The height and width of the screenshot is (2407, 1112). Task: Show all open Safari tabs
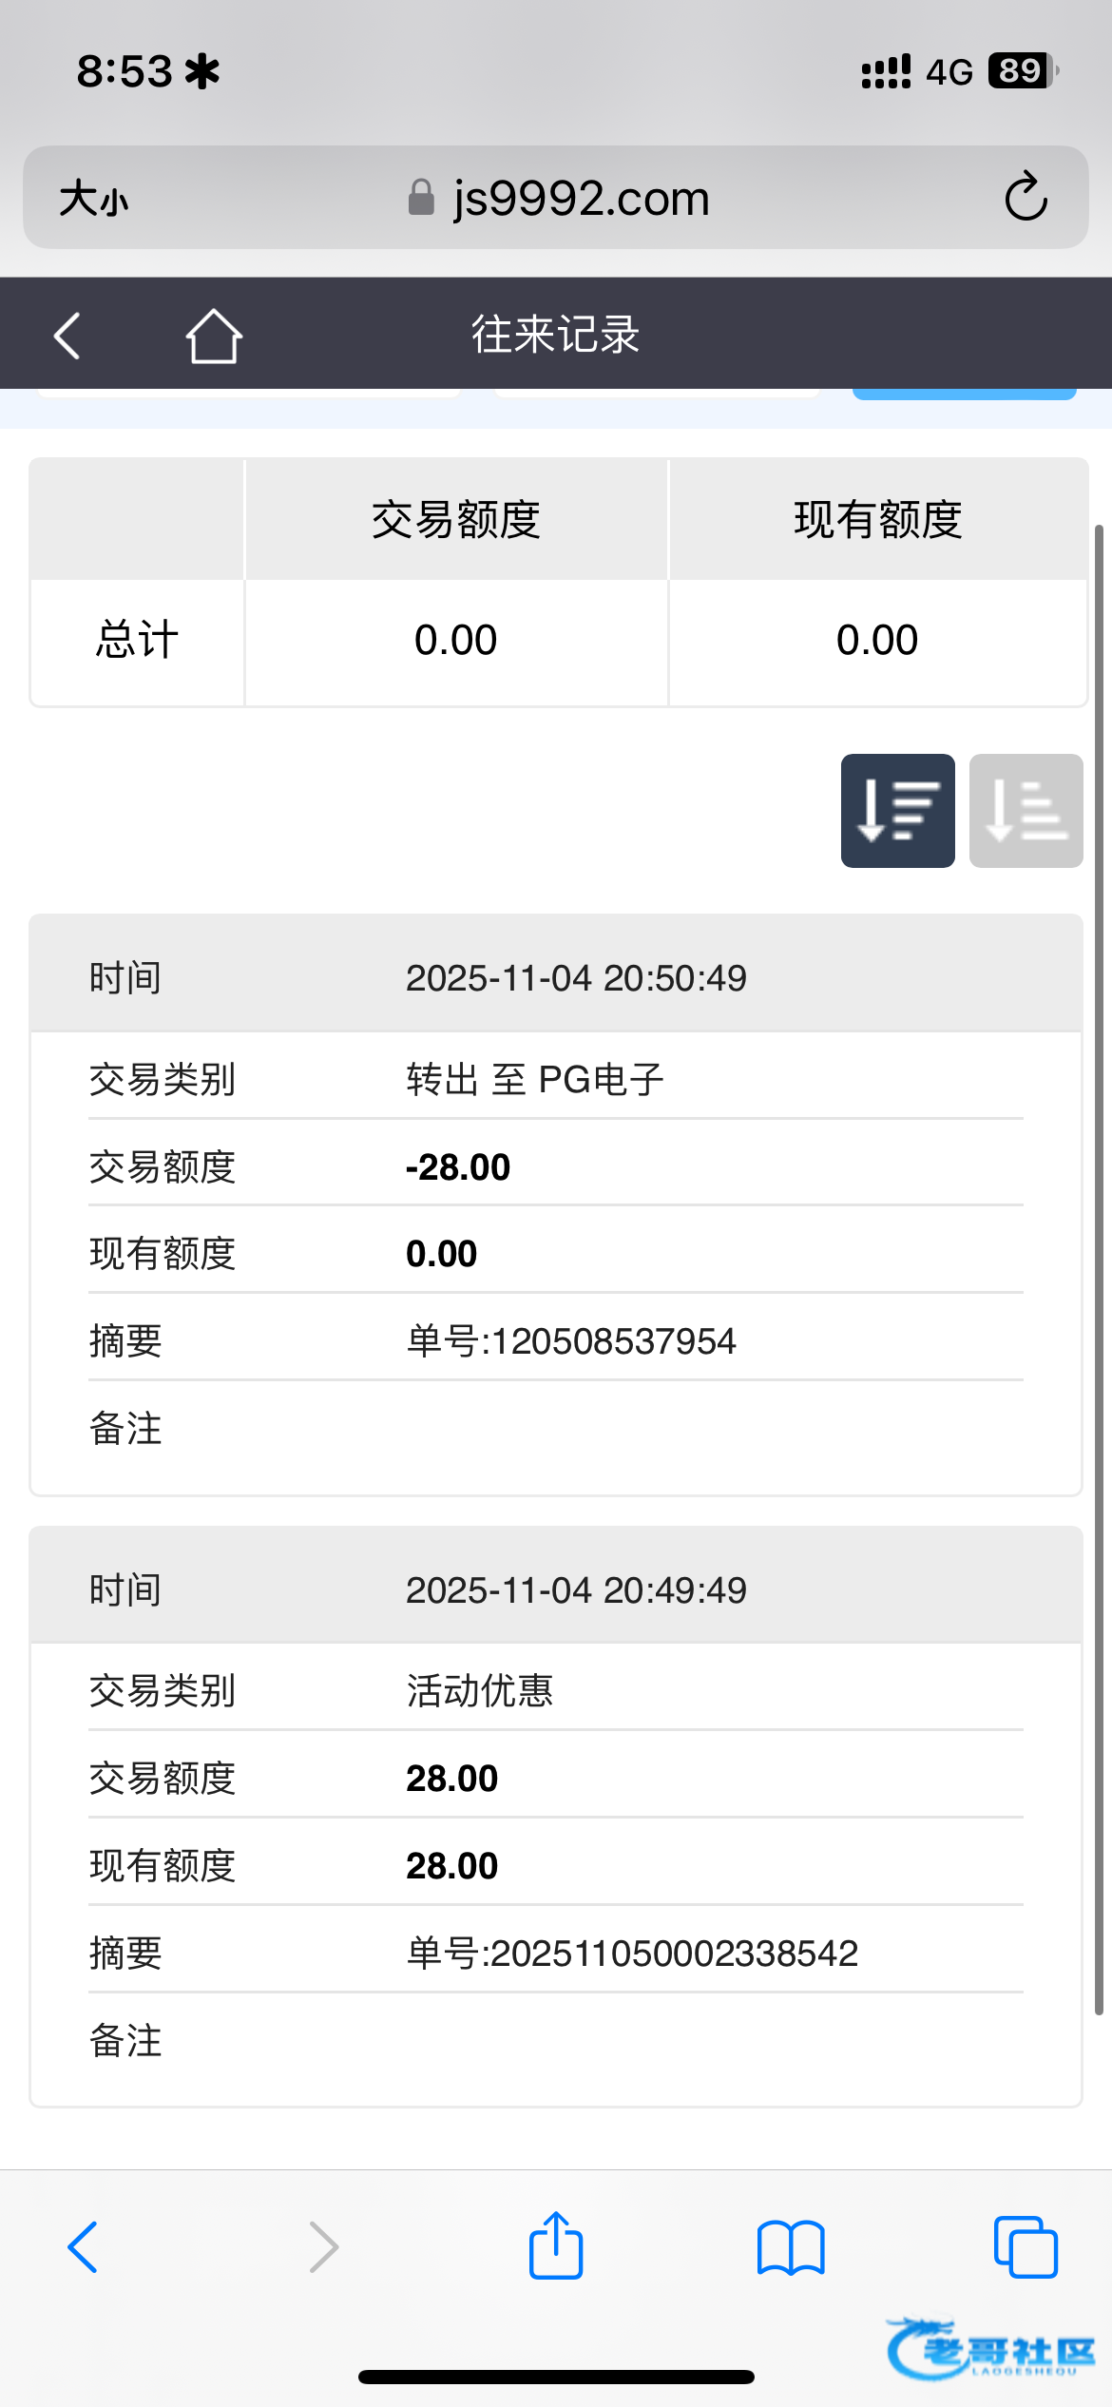(x=1025, y=2247)
